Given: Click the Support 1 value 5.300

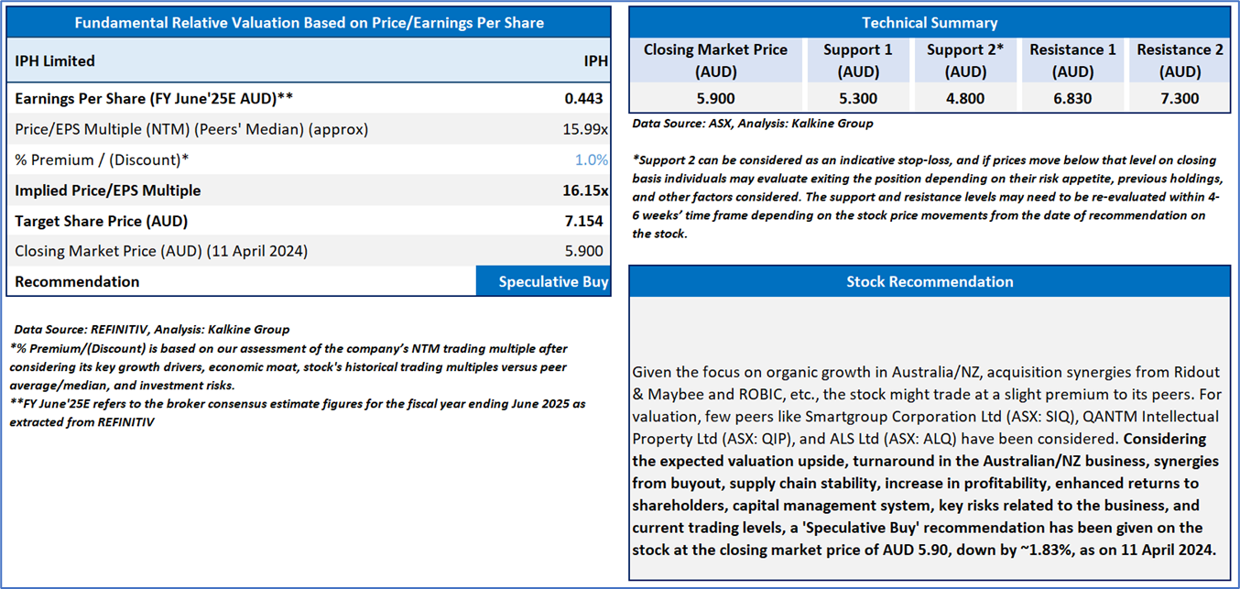Looking at the screenshot, I should pyautogui.click(x=858, y=98).
